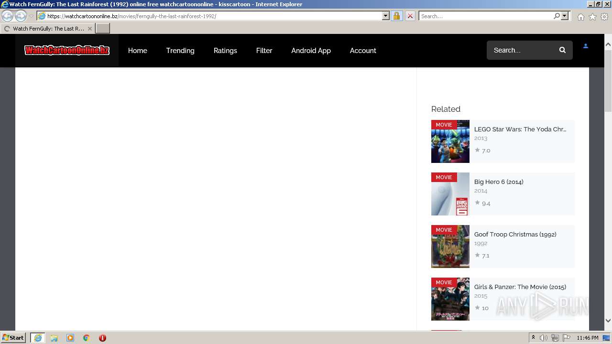This screenshot has height=344, width=612.
Task: Click the page scrollbar up arrow
Action: [608, 45]
